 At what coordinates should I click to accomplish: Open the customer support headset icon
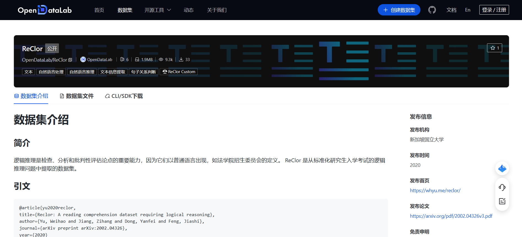point(502,188)
